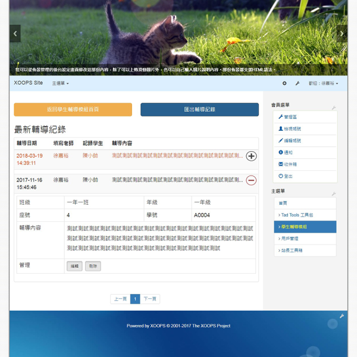Open 管理區 in member menu

305,117
